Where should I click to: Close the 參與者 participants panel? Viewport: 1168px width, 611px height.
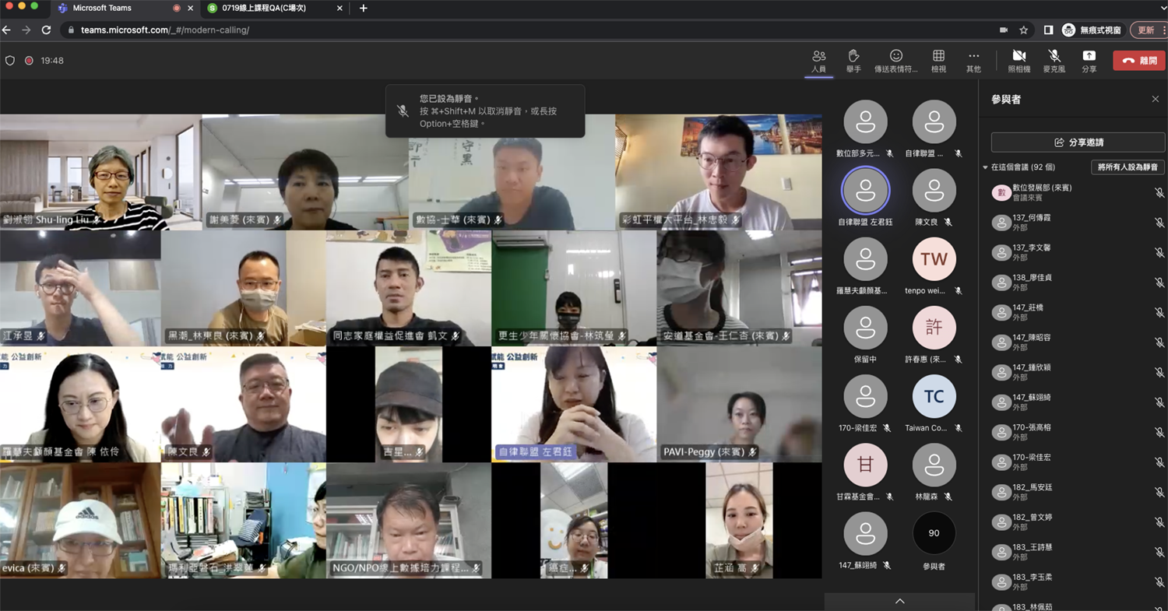(1155, 100)
